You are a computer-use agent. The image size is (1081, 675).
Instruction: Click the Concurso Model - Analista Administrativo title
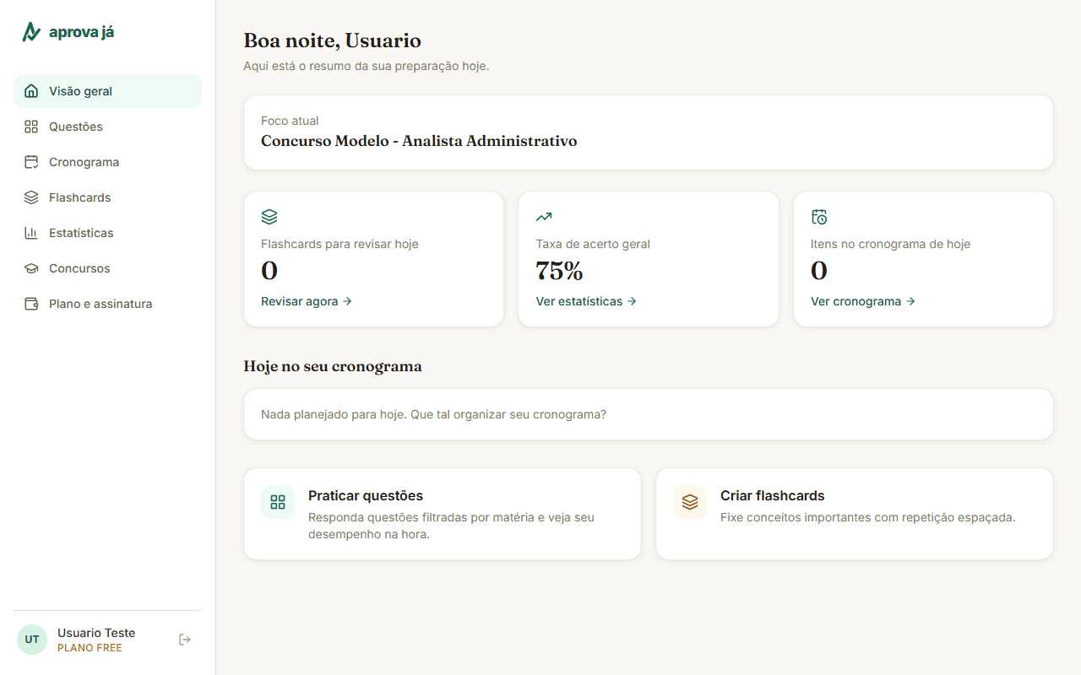click(419, 141)
